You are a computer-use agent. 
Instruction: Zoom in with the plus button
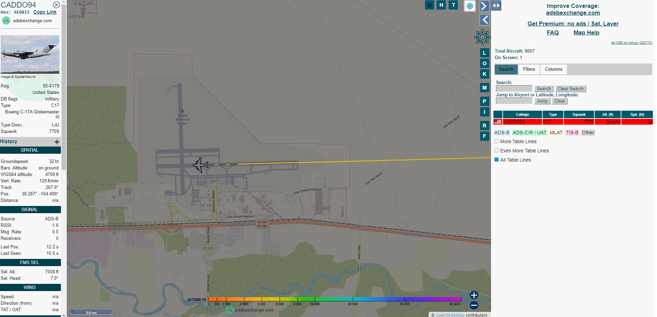[x=474, y=295]
